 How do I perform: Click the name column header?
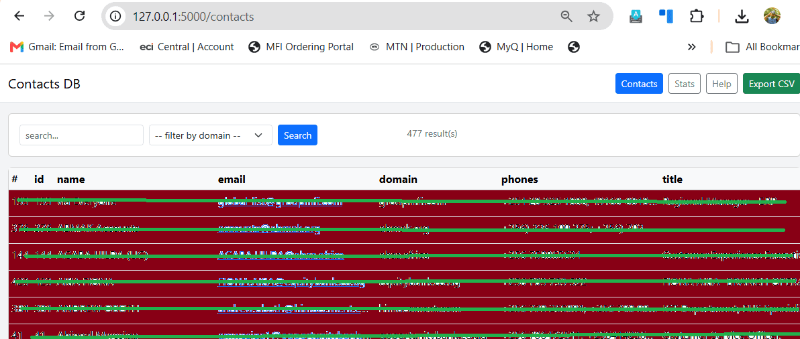pyautogui.click(x=71, y=179)
